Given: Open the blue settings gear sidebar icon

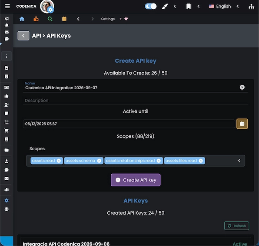Looking at the screenshot, I should 7,200.
